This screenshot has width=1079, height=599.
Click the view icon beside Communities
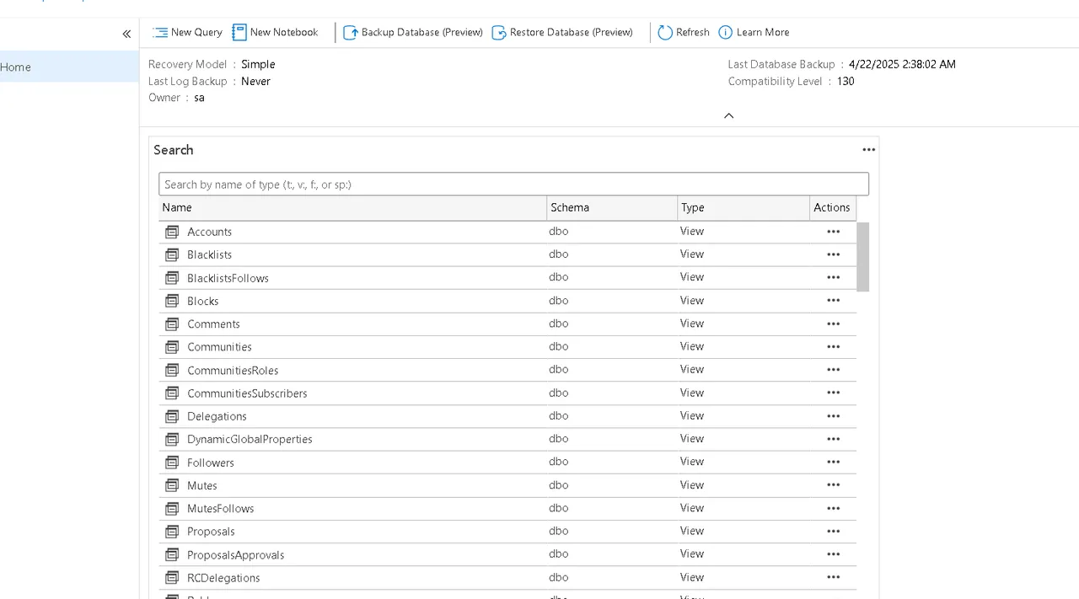[172, 347]
